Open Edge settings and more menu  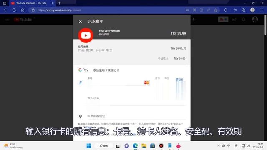262,10
